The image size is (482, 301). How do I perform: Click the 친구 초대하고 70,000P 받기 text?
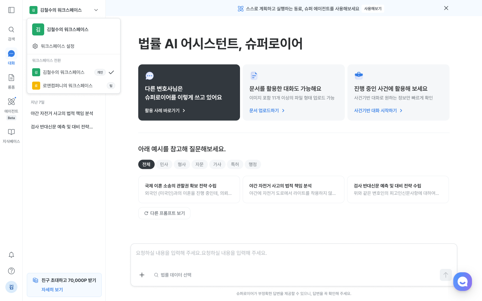69,280
